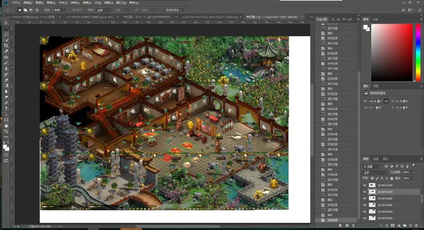The height and width of the screenshot is (230, 424).
Task: Select the Lasso tool
Action: coord(6,34)
